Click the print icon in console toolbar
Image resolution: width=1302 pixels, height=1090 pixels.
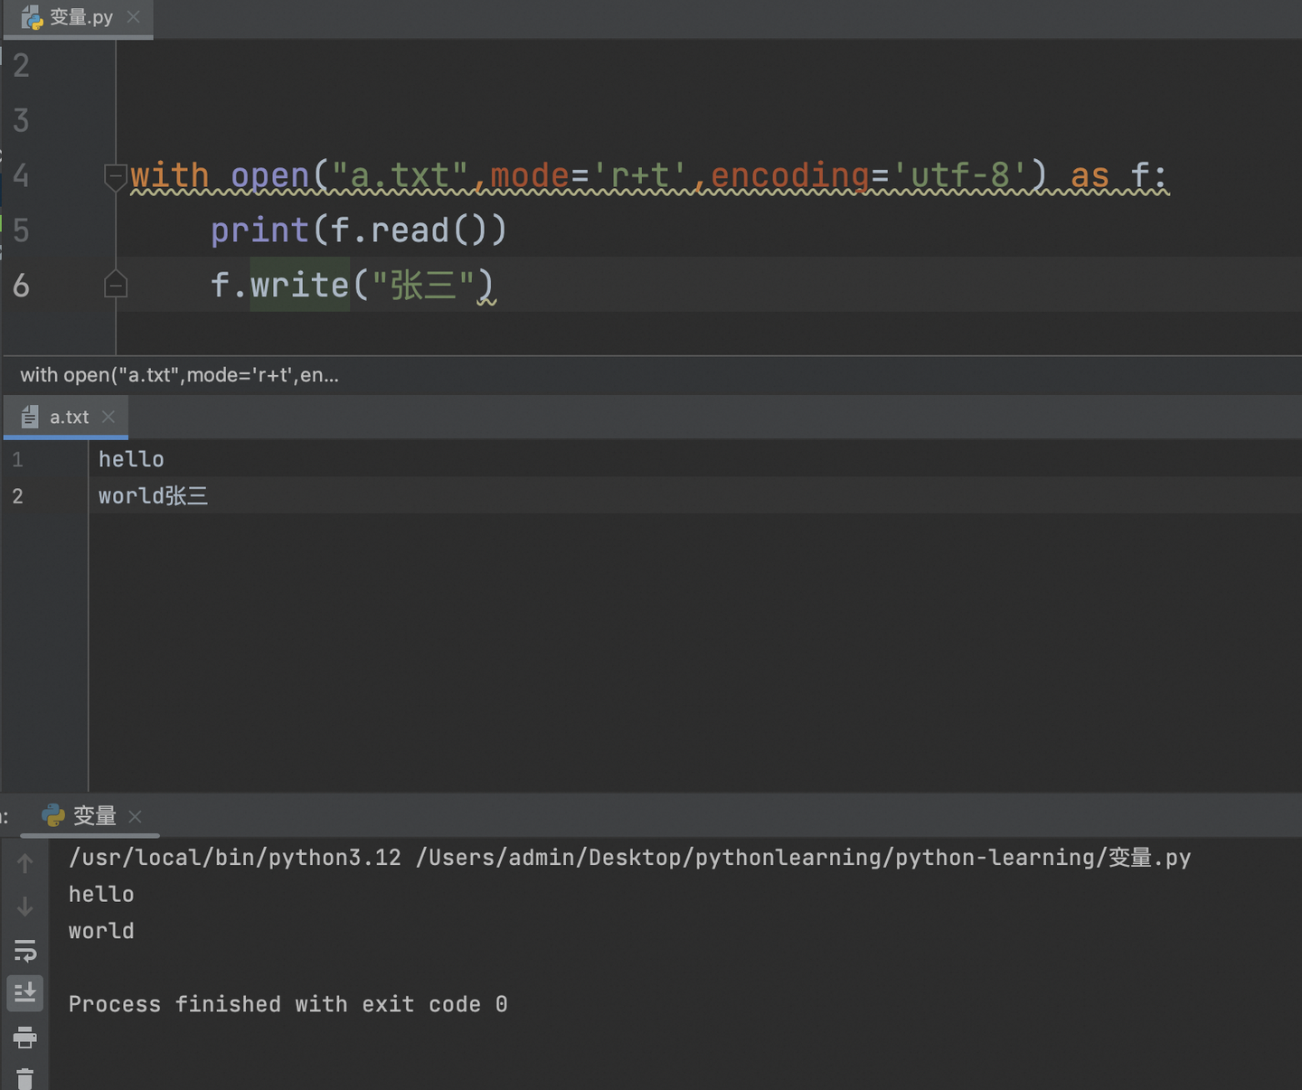pos(24,1038)
